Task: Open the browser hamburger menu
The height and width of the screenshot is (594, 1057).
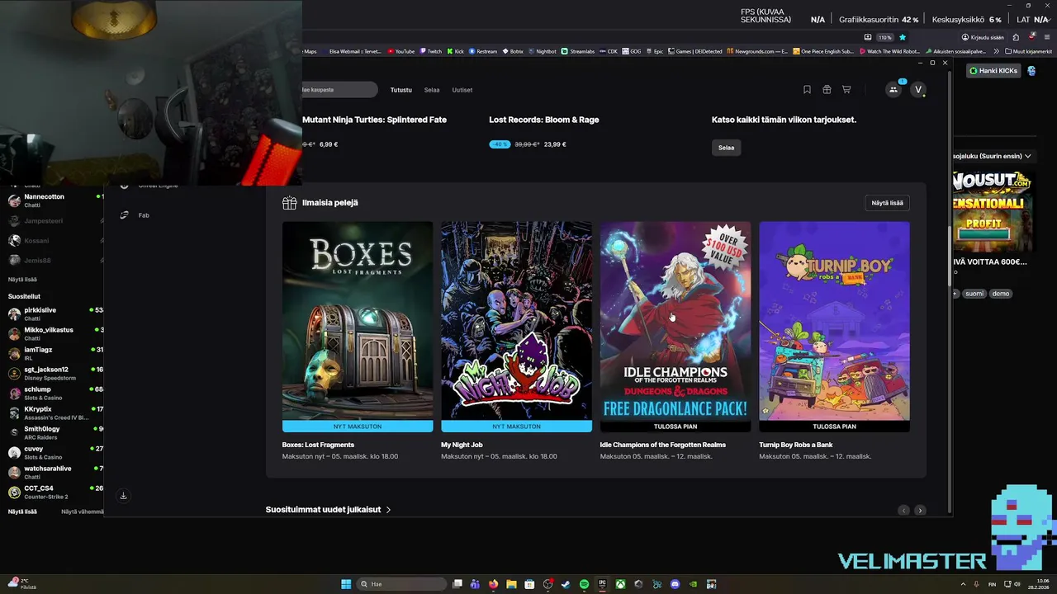Action: click(1047, 37)
